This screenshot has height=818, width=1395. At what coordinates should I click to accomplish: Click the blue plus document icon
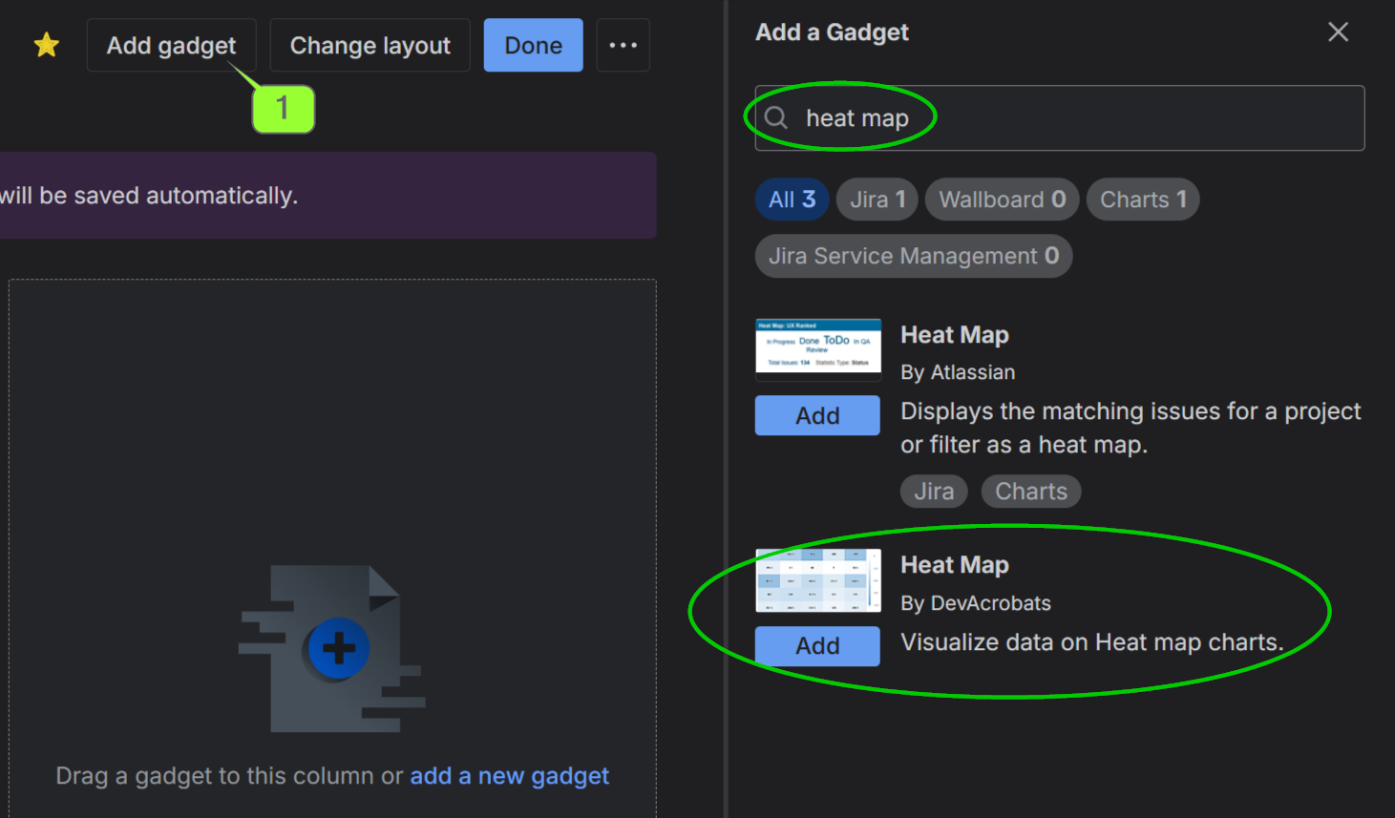pyautogui.click(x=338, y=649)
